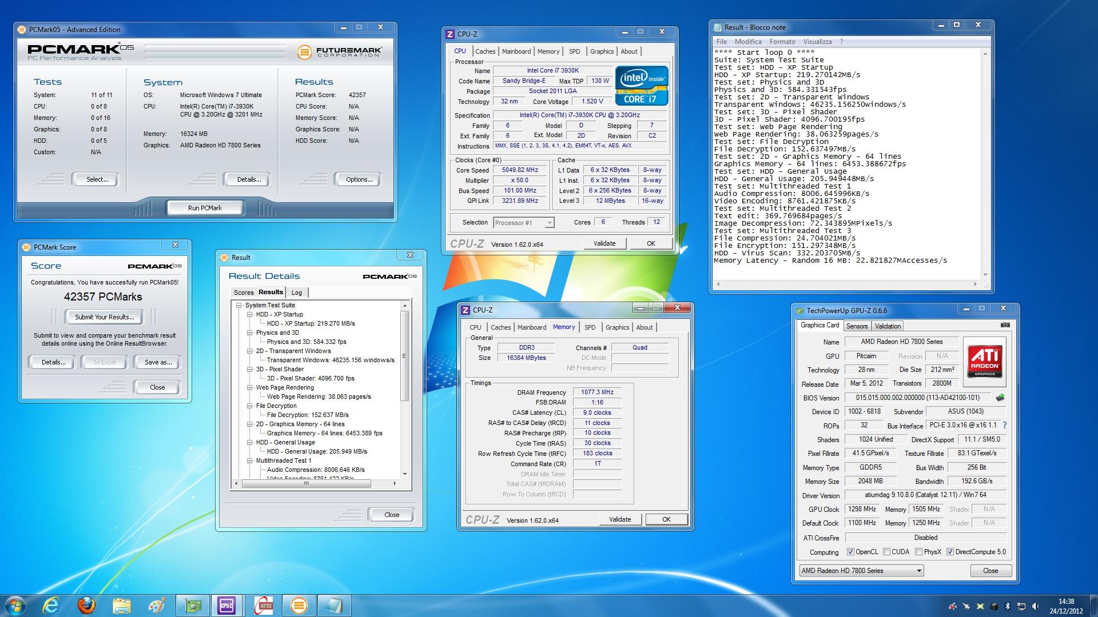The image size is (1098, 617).
Task: Click the network tray icon
Action: coord(1022,606)
